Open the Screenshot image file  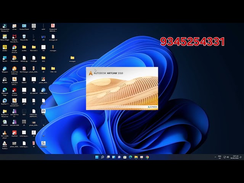click(x=53, y=28)
